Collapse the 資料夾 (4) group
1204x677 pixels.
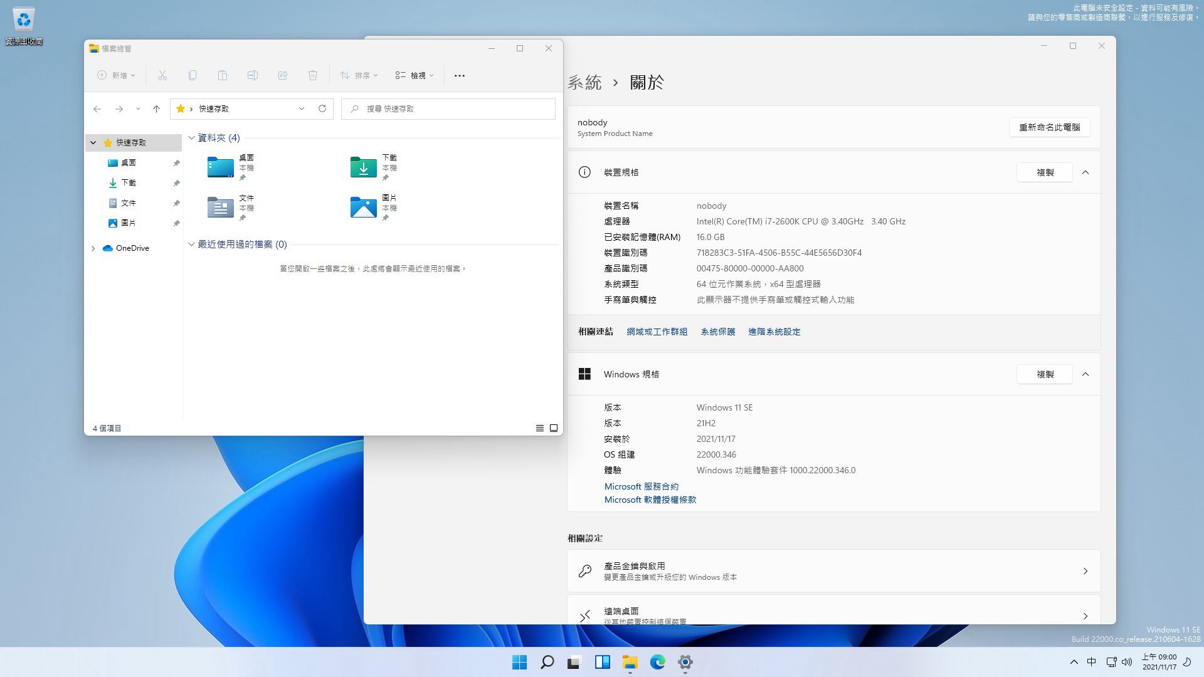tap(192, 138)
